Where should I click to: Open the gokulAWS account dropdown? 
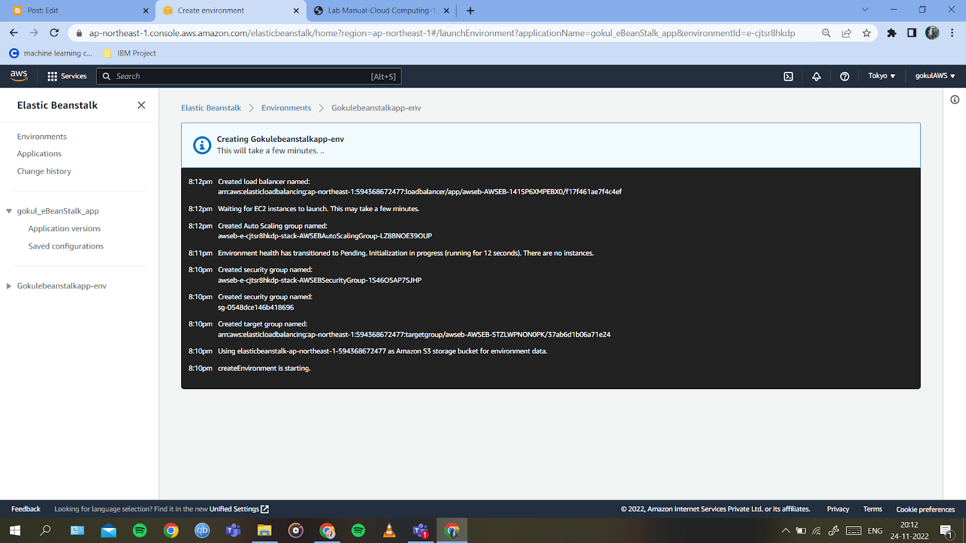coord(935,76)
